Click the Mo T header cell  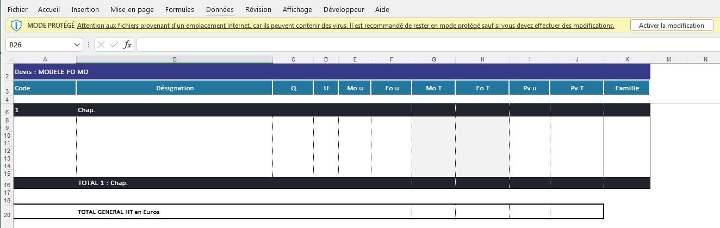click(x=433, y=88)
